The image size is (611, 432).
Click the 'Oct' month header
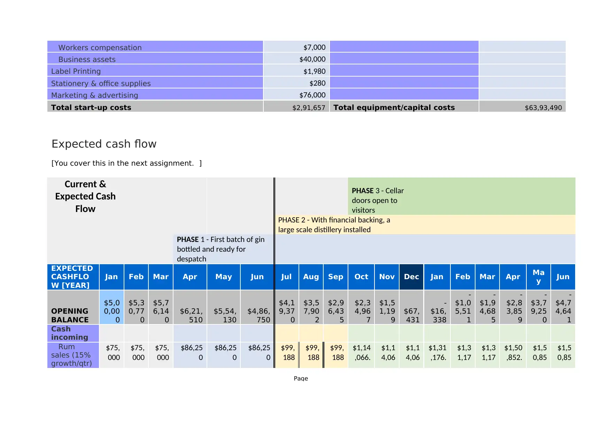(361, 277)
